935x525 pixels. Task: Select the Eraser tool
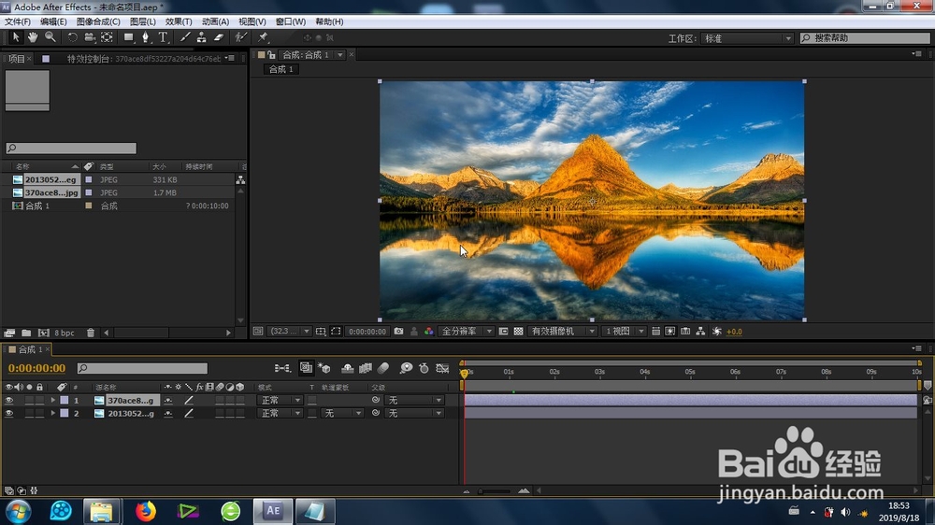point(219,37)
